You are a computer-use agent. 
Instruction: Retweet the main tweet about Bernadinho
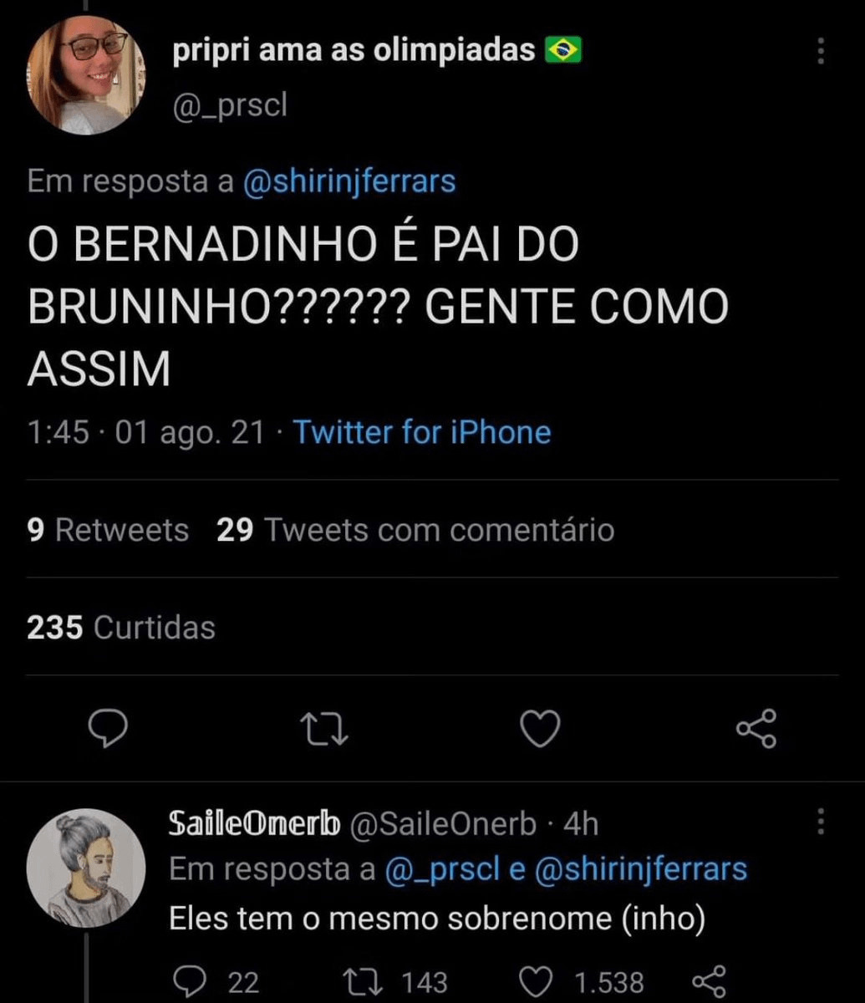(324, 729)
